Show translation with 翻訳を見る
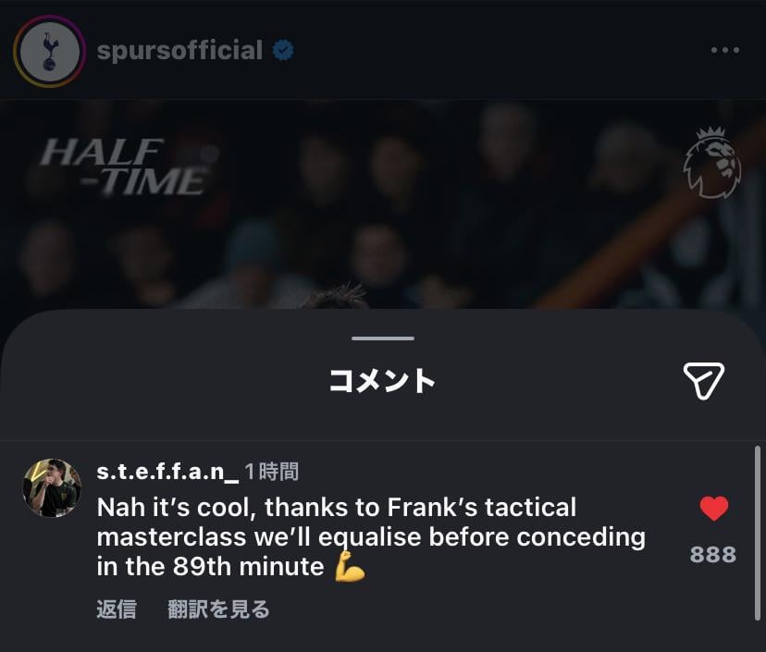Screen dimensions: 766x652 pos(219,609)
